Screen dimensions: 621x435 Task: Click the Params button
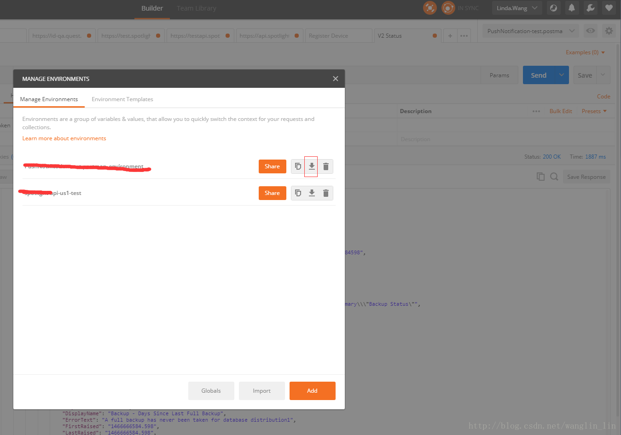click(499, 75)
